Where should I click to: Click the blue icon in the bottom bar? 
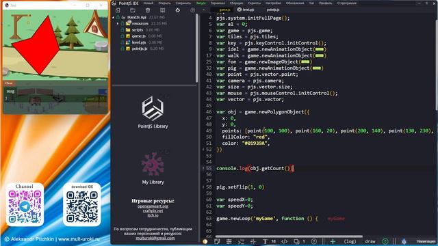point(404,241)
